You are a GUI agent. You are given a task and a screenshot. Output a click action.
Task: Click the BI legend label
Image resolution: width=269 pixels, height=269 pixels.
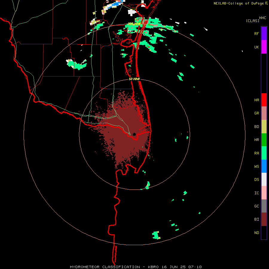(x=256, y=219)
